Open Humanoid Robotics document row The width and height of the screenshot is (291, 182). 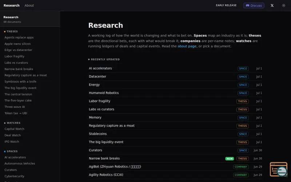pos(175,93)
